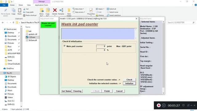Click the Cancel button
Viewport: 197px width, 111px height.
[x=119, y=91]
